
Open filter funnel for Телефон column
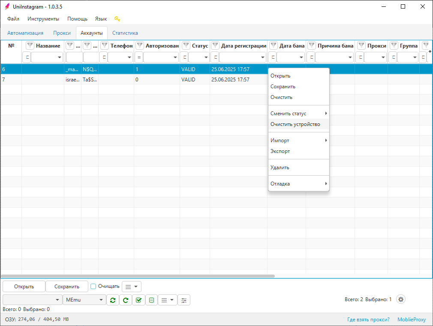point(104,45)
